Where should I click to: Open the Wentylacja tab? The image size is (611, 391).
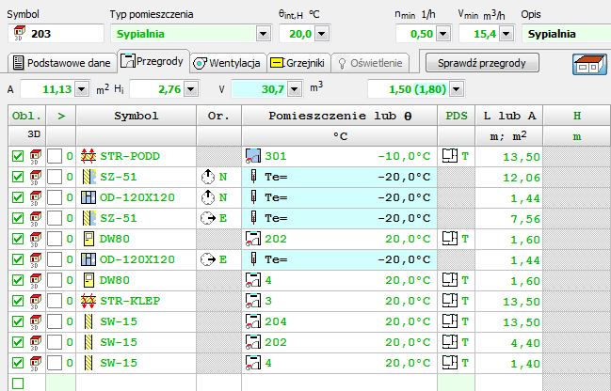228,63
